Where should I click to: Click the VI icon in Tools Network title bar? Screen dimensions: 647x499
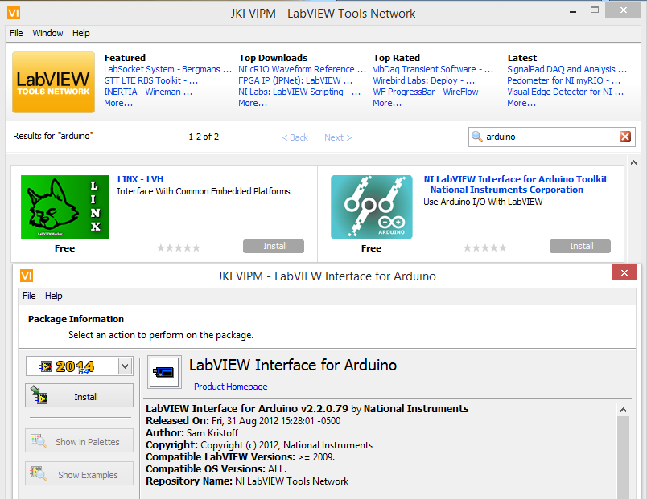click(x=14, y=13)
